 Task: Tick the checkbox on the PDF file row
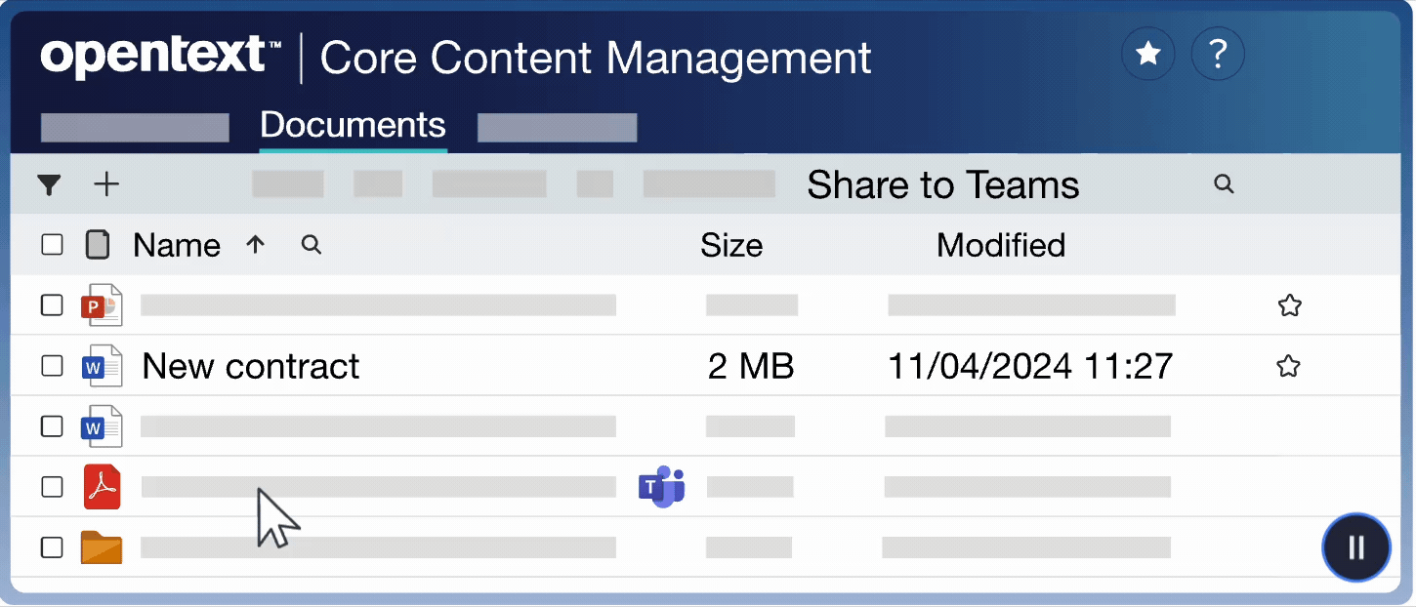tap(52, 486)
